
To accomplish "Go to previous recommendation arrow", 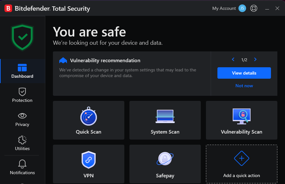I will click(233, 59).
